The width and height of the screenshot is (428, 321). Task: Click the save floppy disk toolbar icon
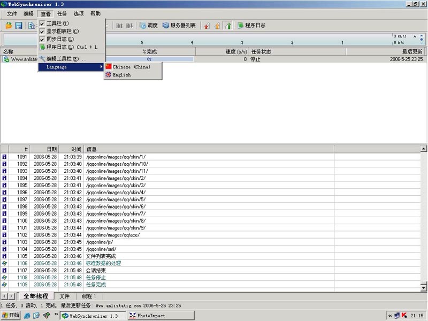coord(19,25)
